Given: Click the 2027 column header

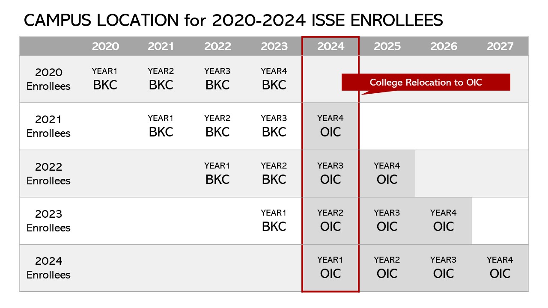Looking at the screenshot, I should pos(500,46).
